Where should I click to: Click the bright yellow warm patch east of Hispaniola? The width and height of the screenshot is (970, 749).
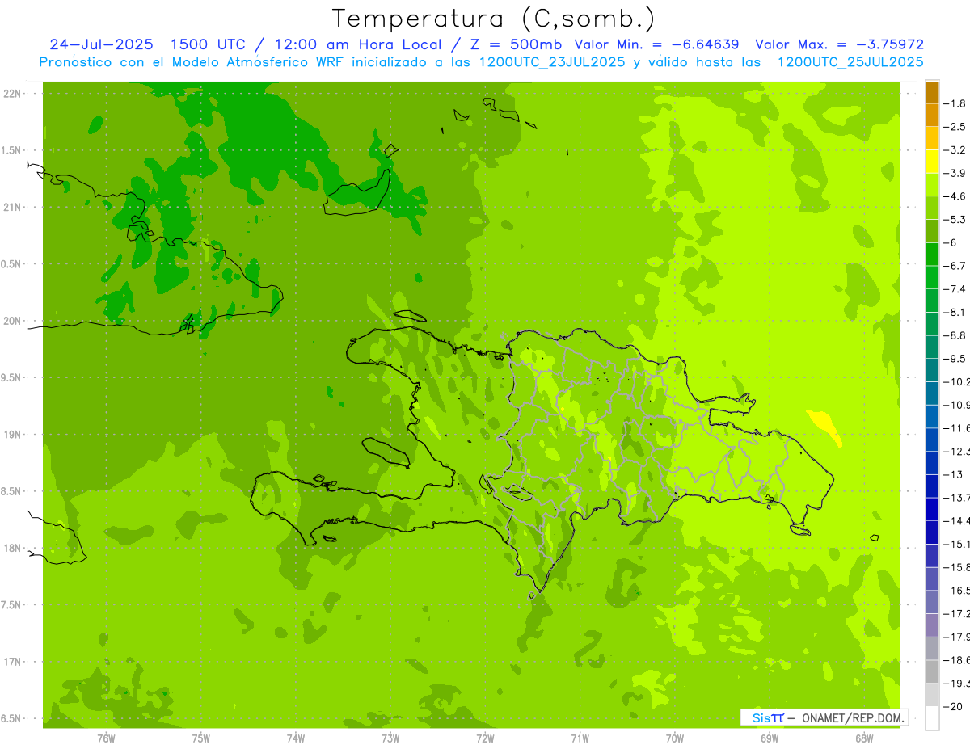pos(825,427)
